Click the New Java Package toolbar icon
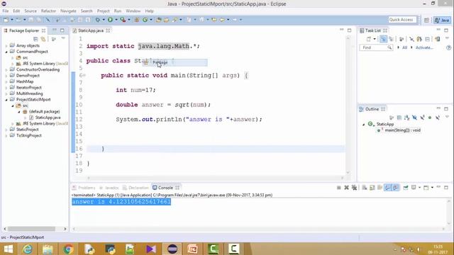The height and width of the screenshot is (255, 454). point(137,20)
